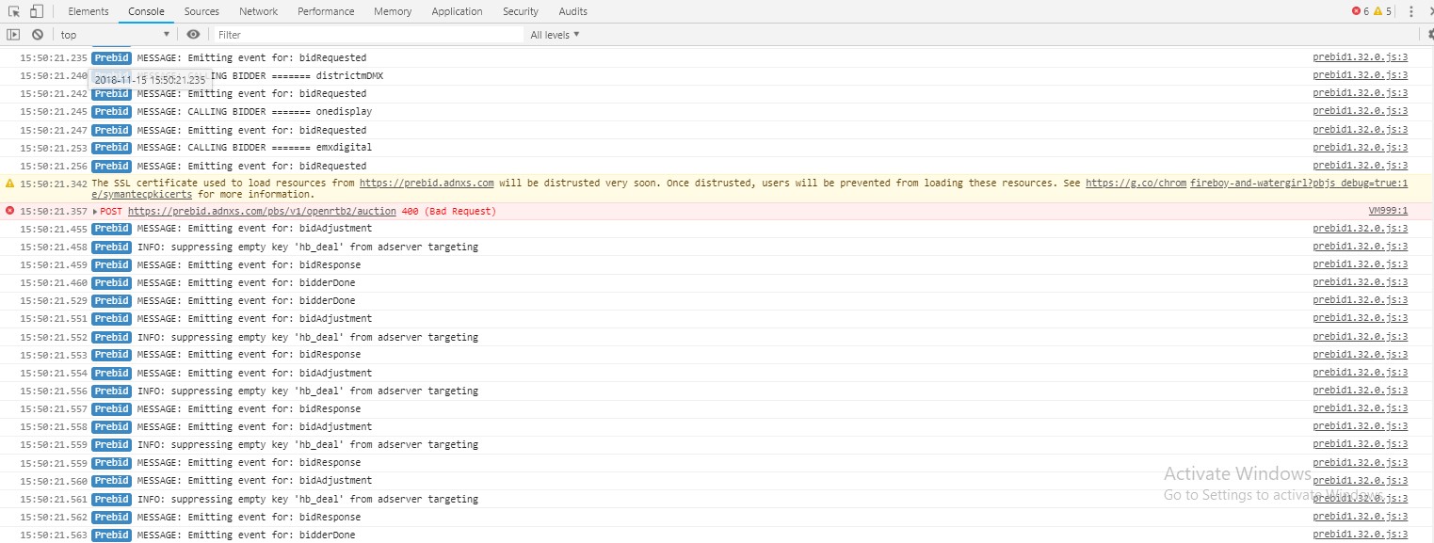Click into the Filter input field

tap(367, 35)
